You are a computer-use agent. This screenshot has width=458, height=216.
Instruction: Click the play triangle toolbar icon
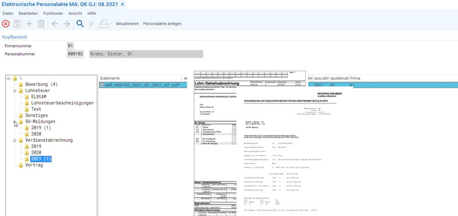[x=92, y=24]
